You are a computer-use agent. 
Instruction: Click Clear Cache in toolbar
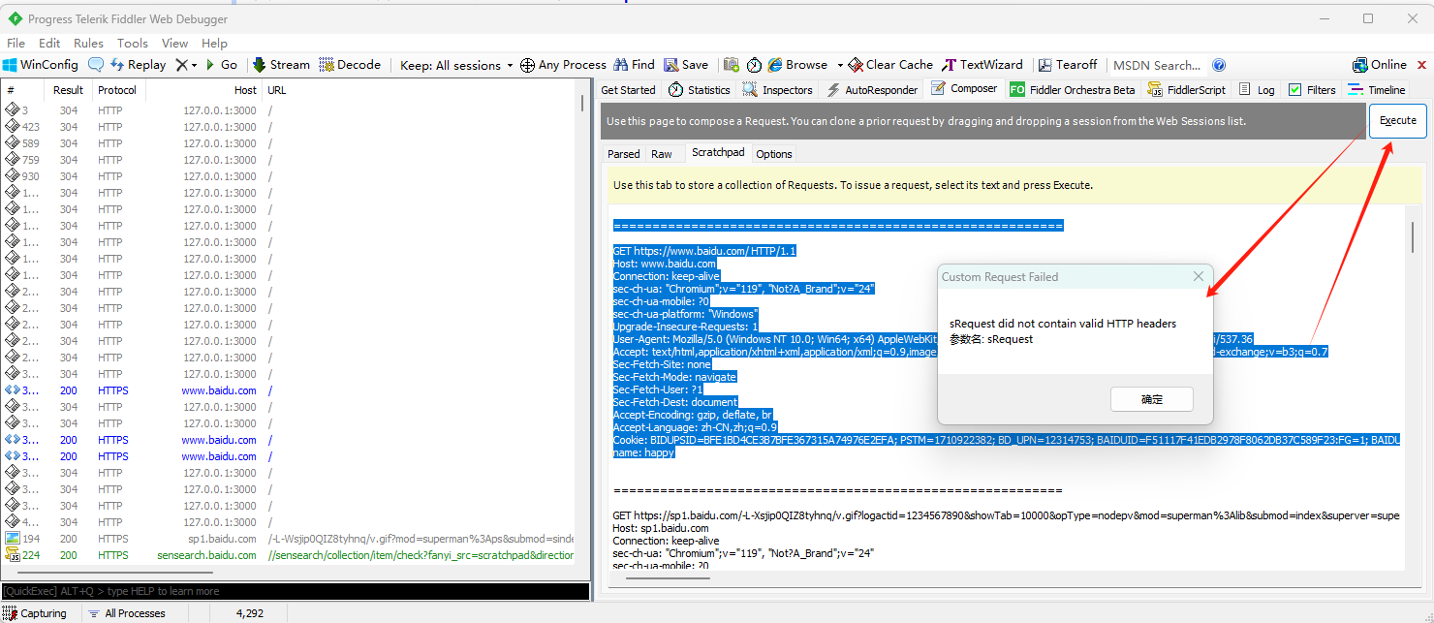click(x=890, y=65)
